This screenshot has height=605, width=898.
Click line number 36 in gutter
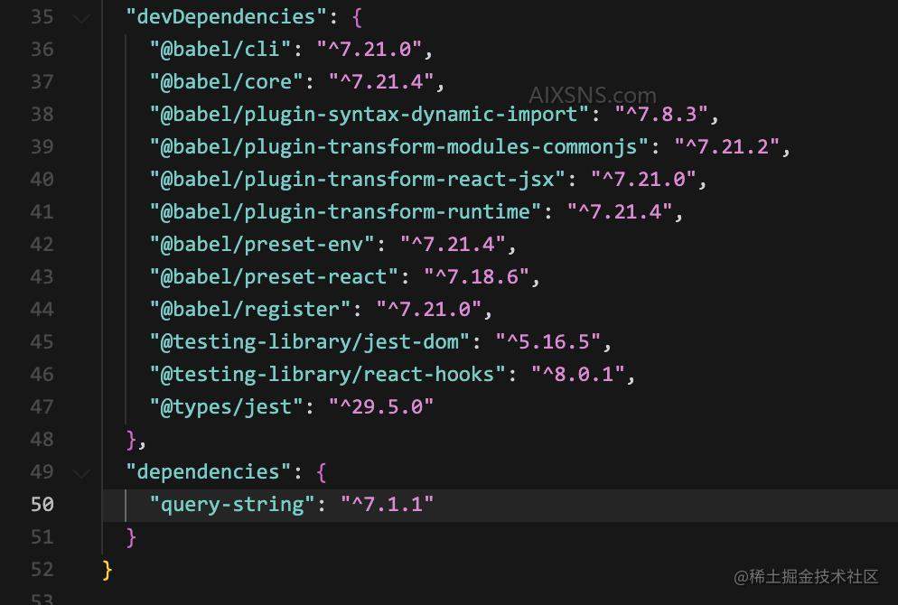pos(42,50)
